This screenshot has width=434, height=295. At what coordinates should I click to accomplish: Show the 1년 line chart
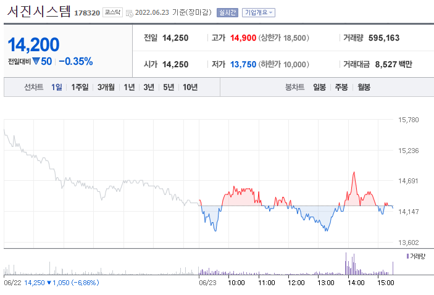[x=129, y=87]
